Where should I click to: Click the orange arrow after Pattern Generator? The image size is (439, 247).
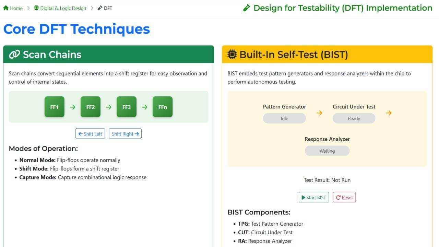point(319,113)
